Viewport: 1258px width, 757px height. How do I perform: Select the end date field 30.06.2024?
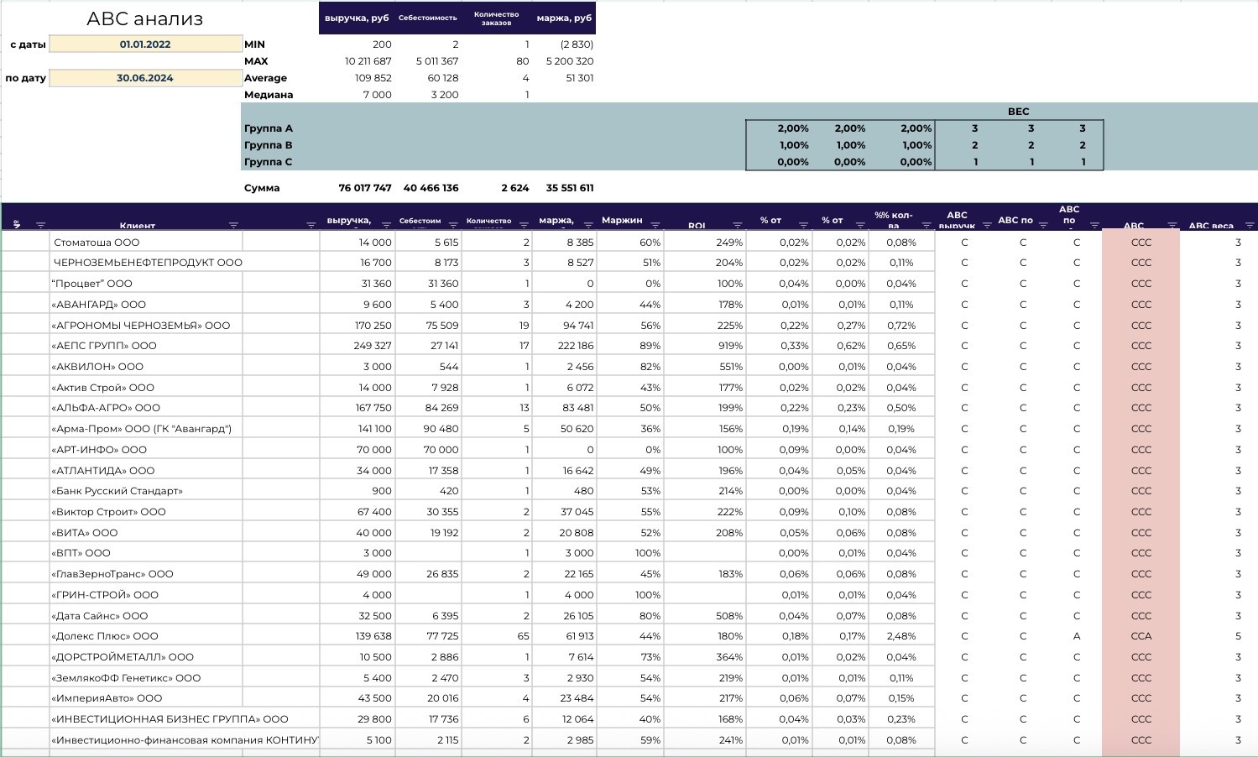pyautogui.click(x=145, y=78)
